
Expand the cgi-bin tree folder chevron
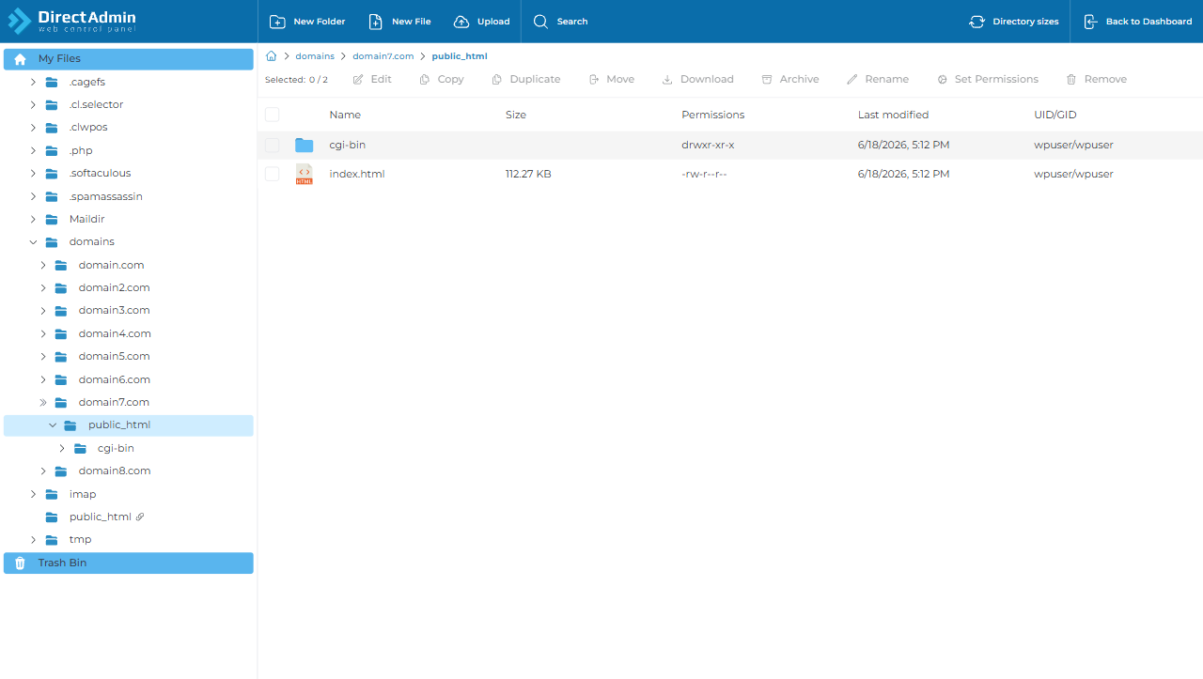pos(62,448)
